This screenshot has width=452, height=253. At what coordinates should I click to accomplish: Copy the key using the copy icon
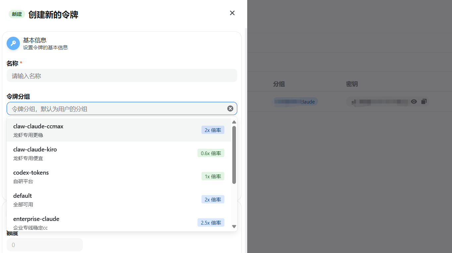(x=424, y=102)
